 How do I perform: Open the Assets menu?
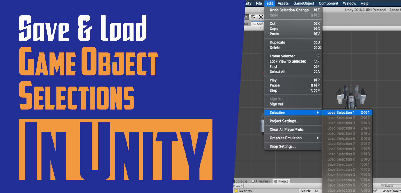(x=283, y=4)
